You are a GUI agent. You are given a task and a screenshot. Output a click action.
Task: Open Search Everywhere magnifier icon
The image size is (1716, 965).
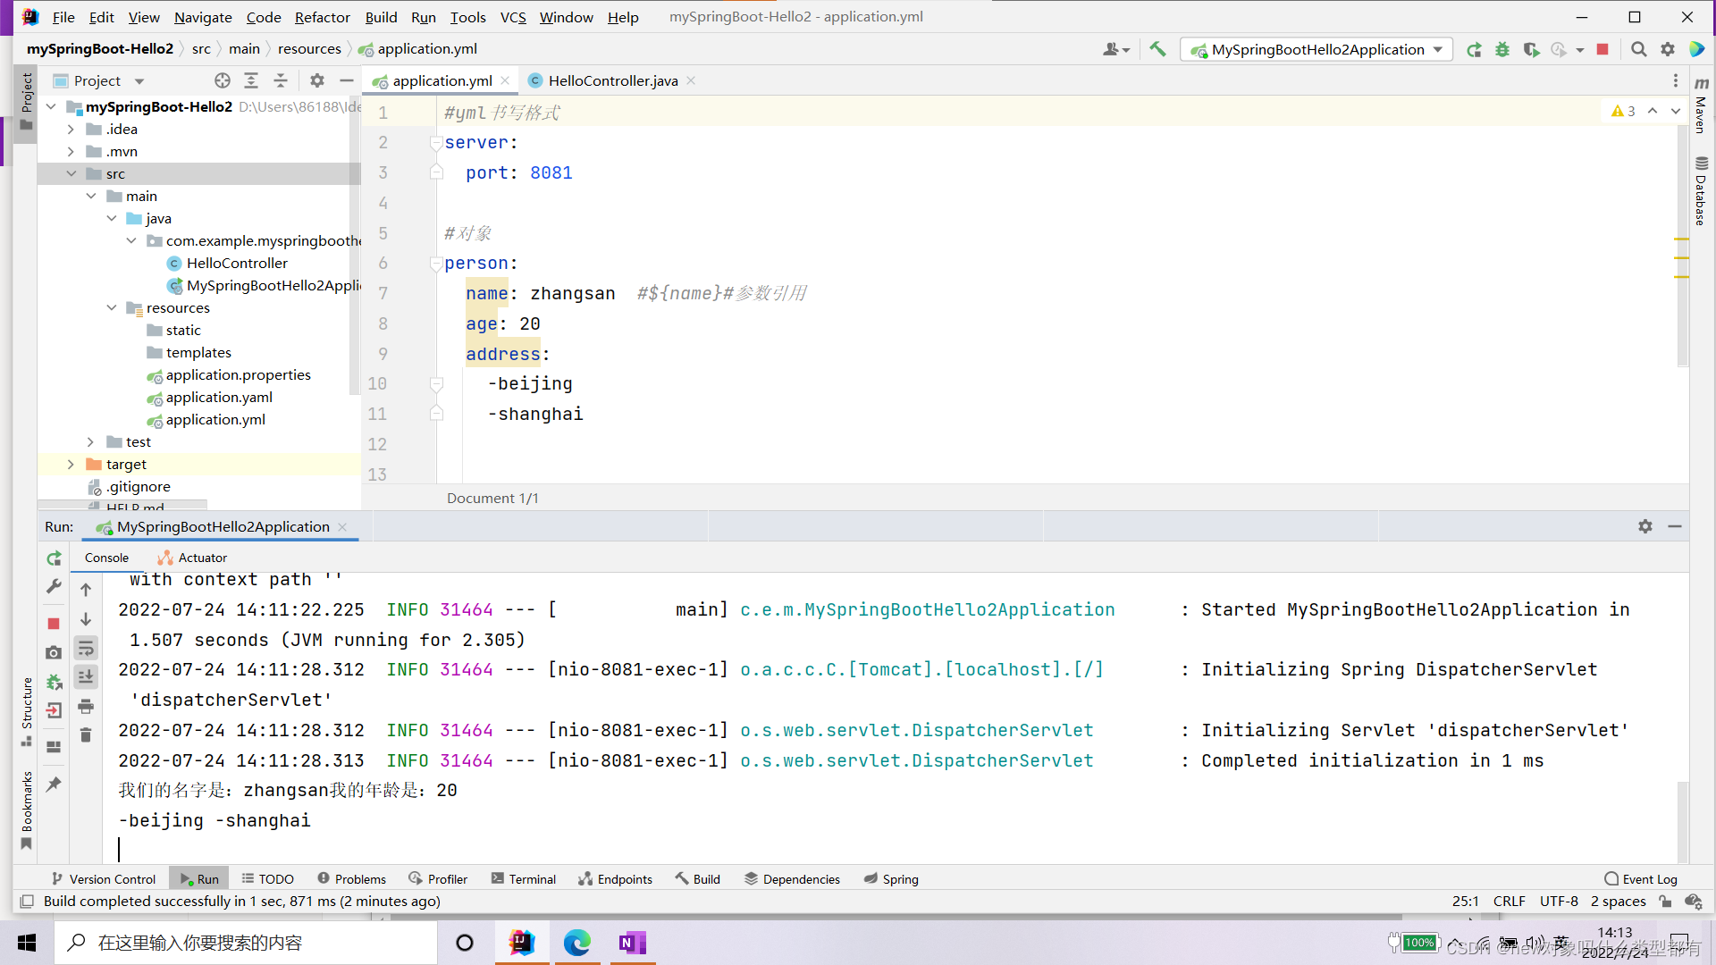click(x=1638, y=49)
